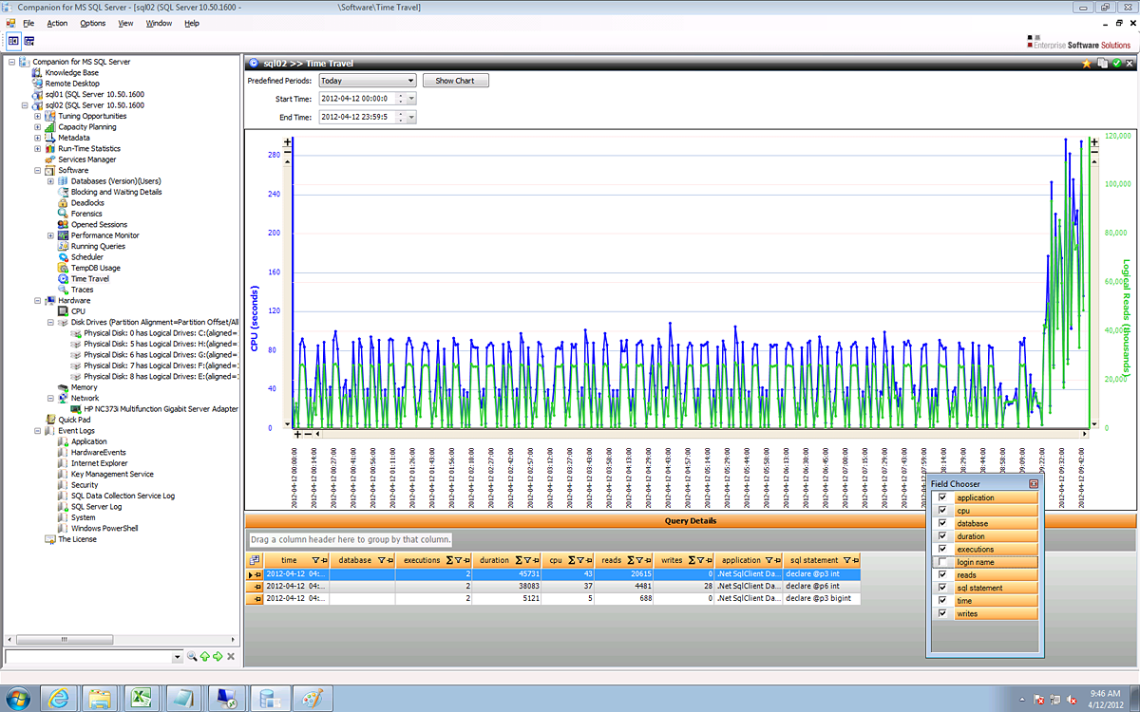Screen dimensions: 1140x712
Task: Uncheck duration in Field Chooser
Action: click(942, 536)
